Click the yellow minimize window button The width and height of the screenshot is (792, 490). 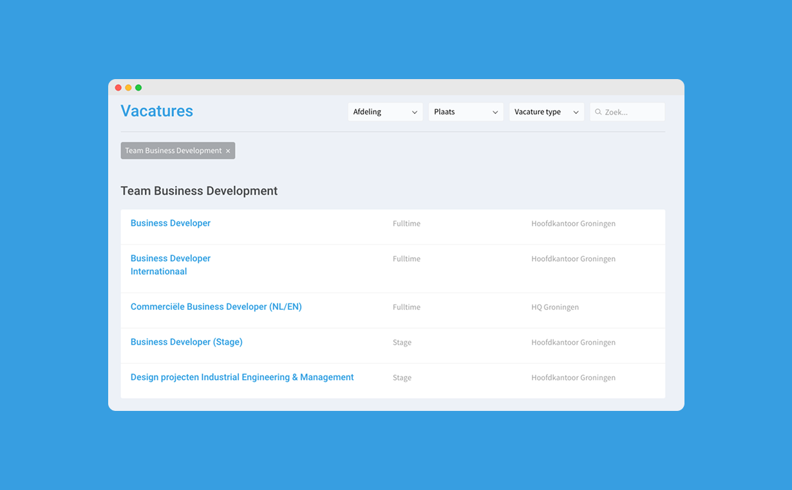coord(128,87)
